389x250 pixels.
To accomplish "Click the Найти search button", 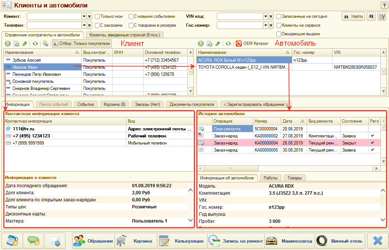I will point(353,17).
